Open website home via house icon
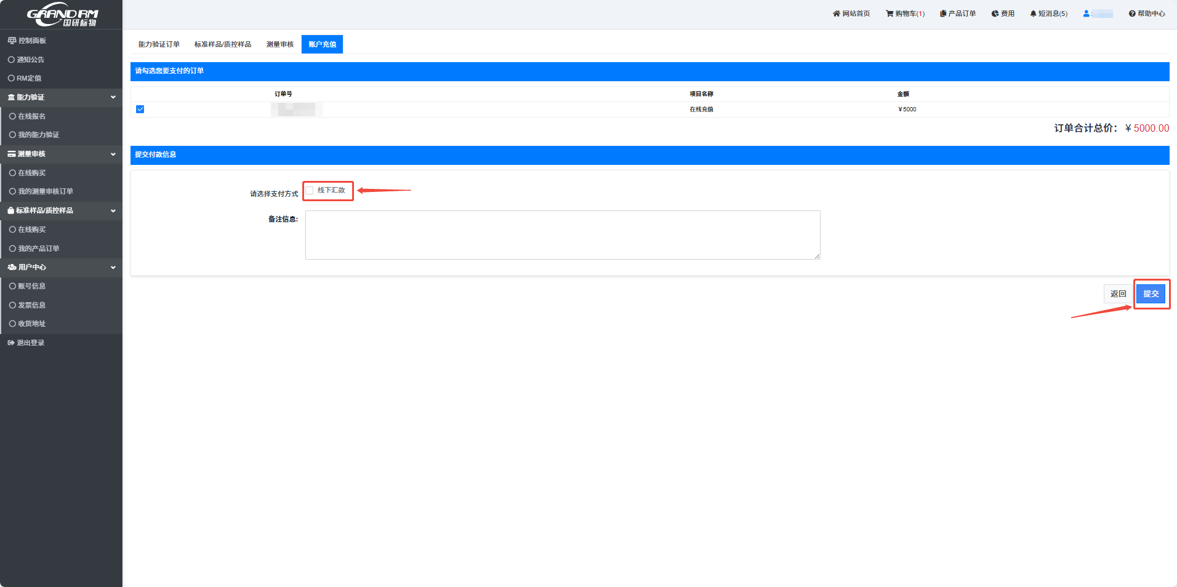1177x587 pixels. pyautogui.click(x=836, y=14)
